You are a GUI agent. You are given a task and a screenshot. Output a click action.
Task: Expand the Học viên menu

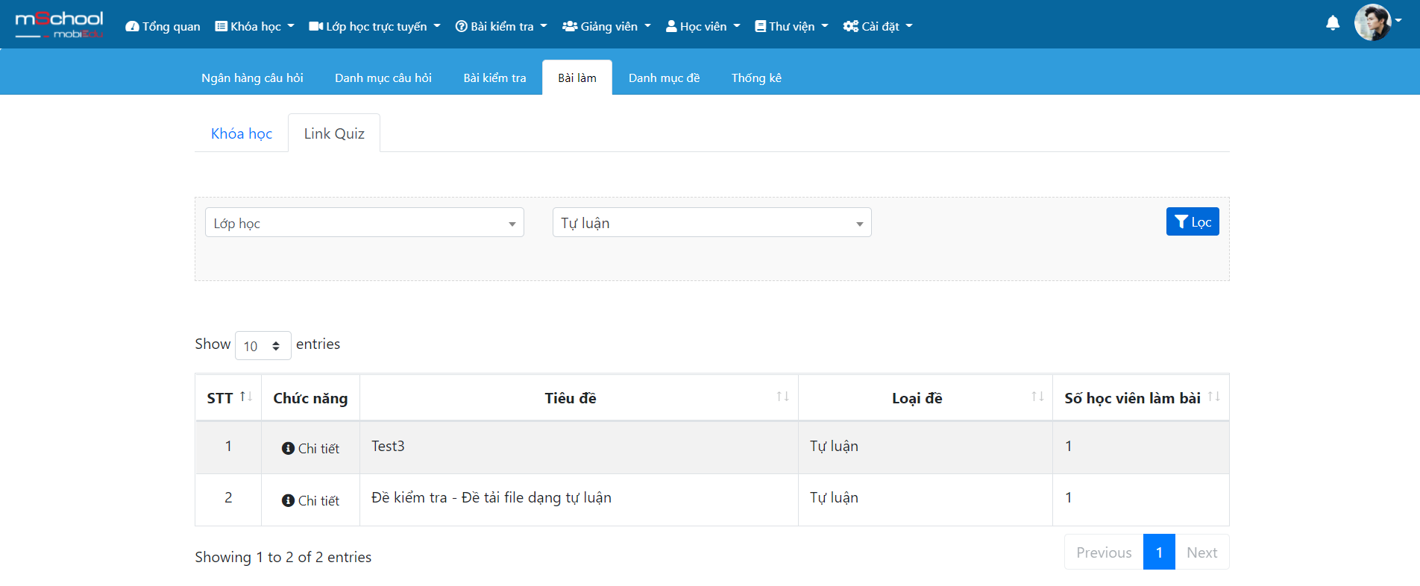pyautogui.click(x=703, y=26)
